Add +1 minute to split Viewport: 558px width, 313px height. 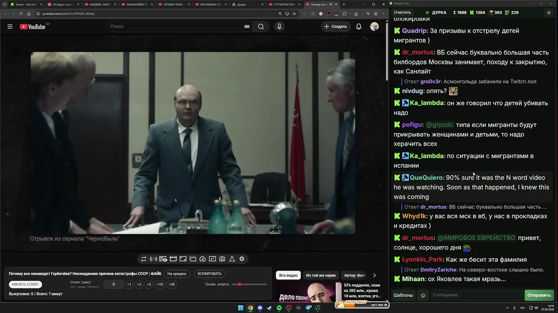(129, 284)
